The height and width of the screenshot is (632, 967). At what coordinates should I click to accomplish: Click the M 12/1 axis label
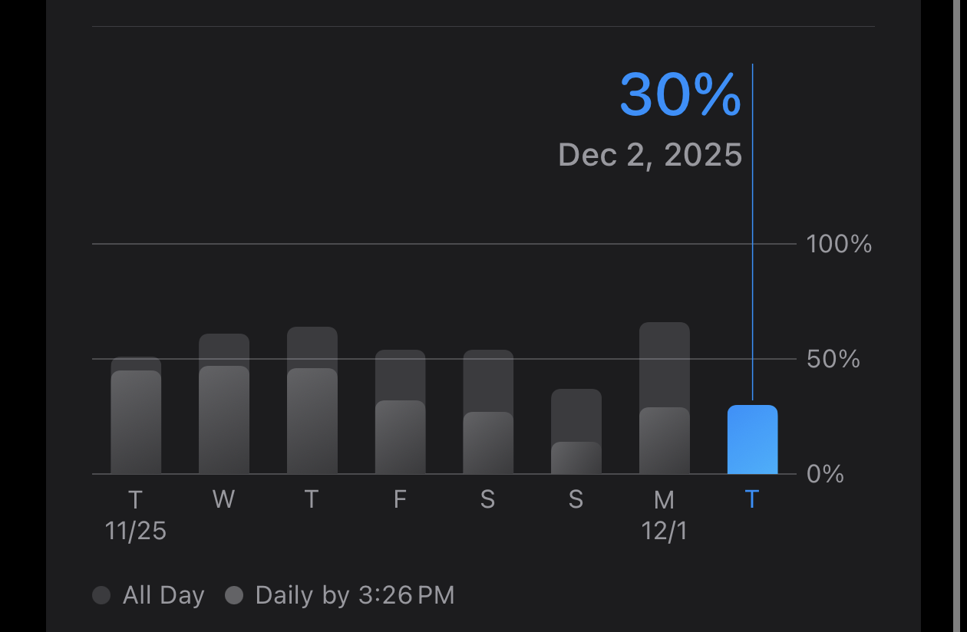(665, 515)
